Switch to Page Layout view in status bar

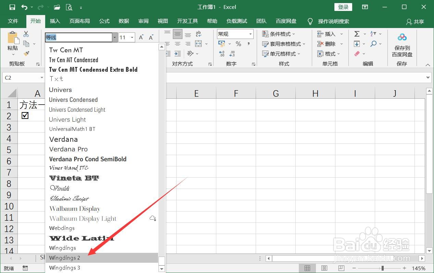pyautogui.click(x=324, y=268)
